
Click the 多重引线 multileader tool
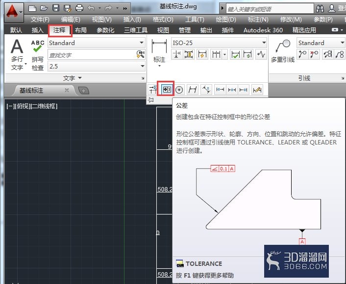(x=283, y=51)
